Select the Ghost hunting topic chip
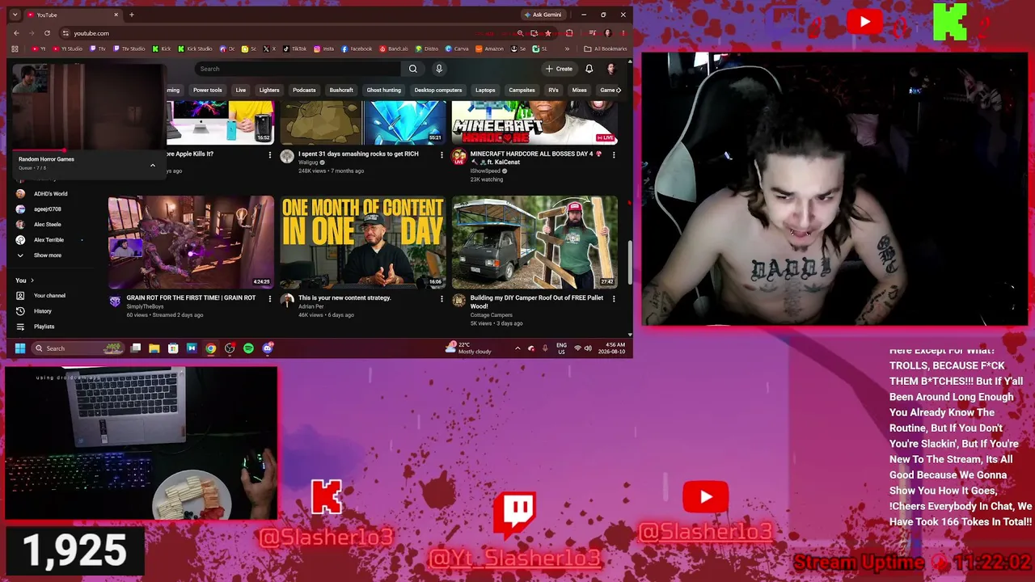Viewport: 1035px width, 582px height. pos(383,90)
